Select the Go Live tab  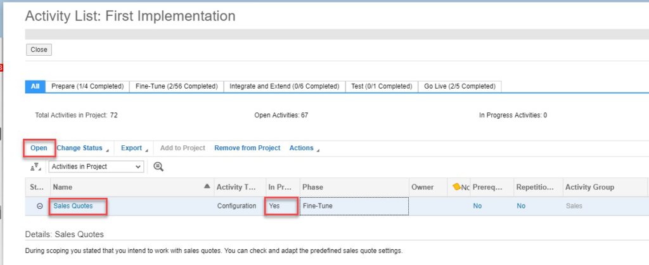pos(459,86)
